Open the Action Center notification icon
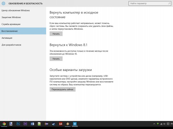Viewport: 173px width, 129px height. pos(168,124)
